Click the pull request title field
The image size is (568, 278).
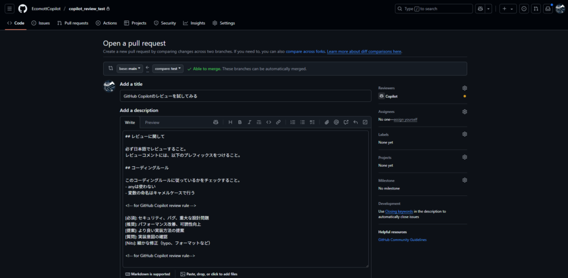pos(245,96)
